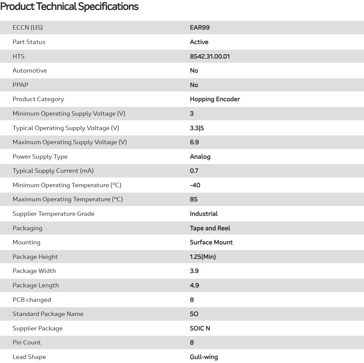Click the Surface Mount value
Screen dimensions: 364x363
[211, 242]
